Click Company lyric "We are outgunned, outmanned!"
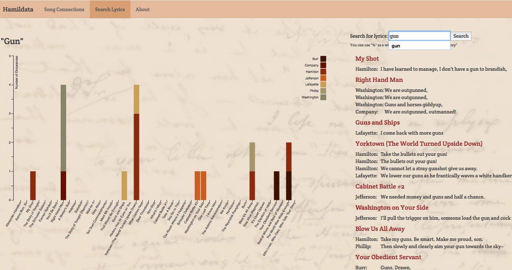 tap(420, 112)
